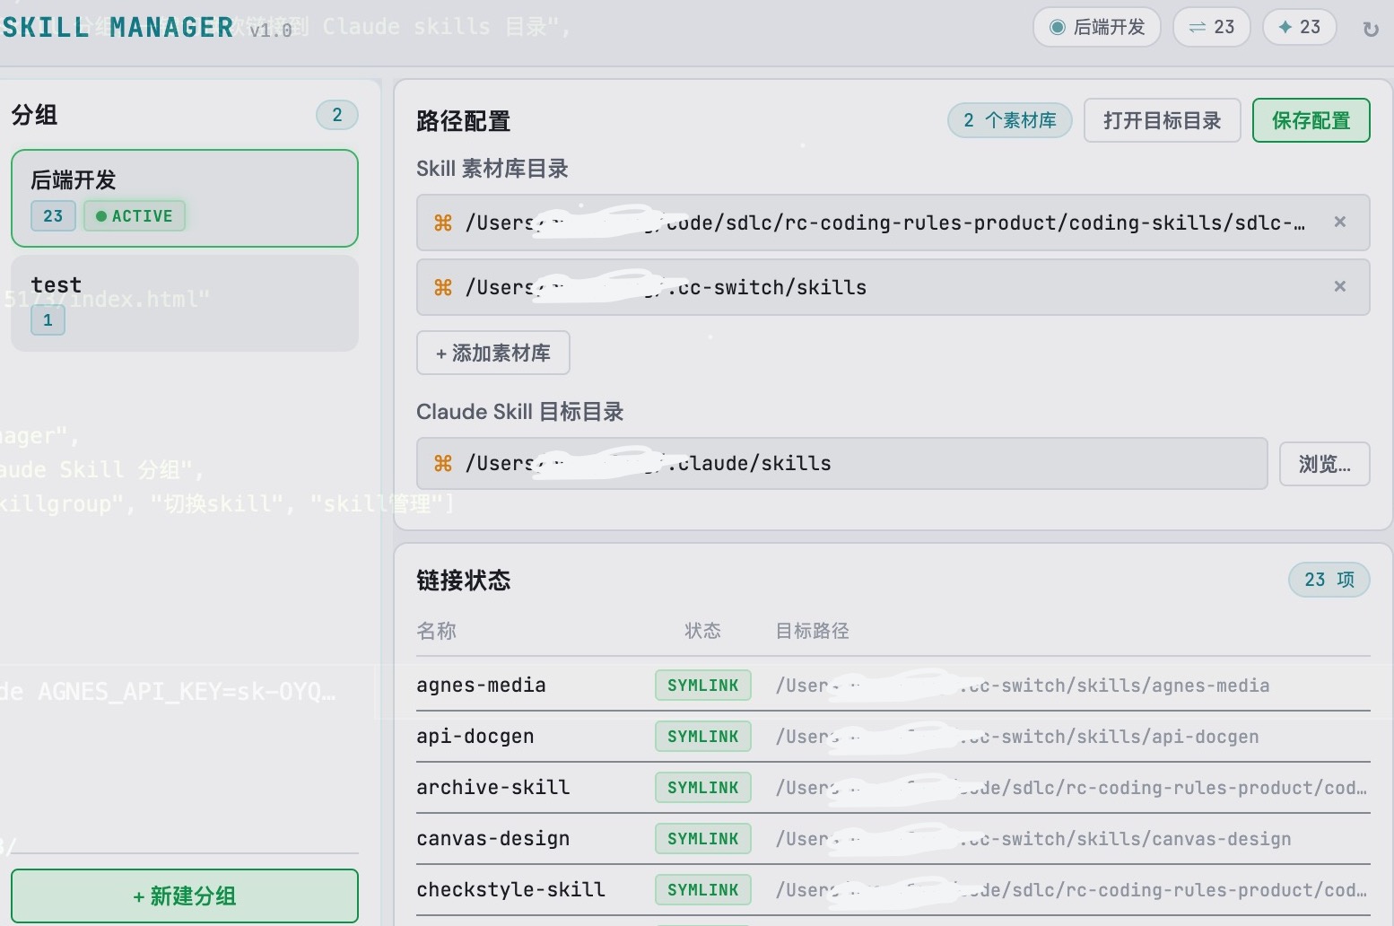This screenshot has height=926, width=1394.
Task: Remove the cc-switch/skills library path
Action: pyautogui.click(x=1340, y=286)
